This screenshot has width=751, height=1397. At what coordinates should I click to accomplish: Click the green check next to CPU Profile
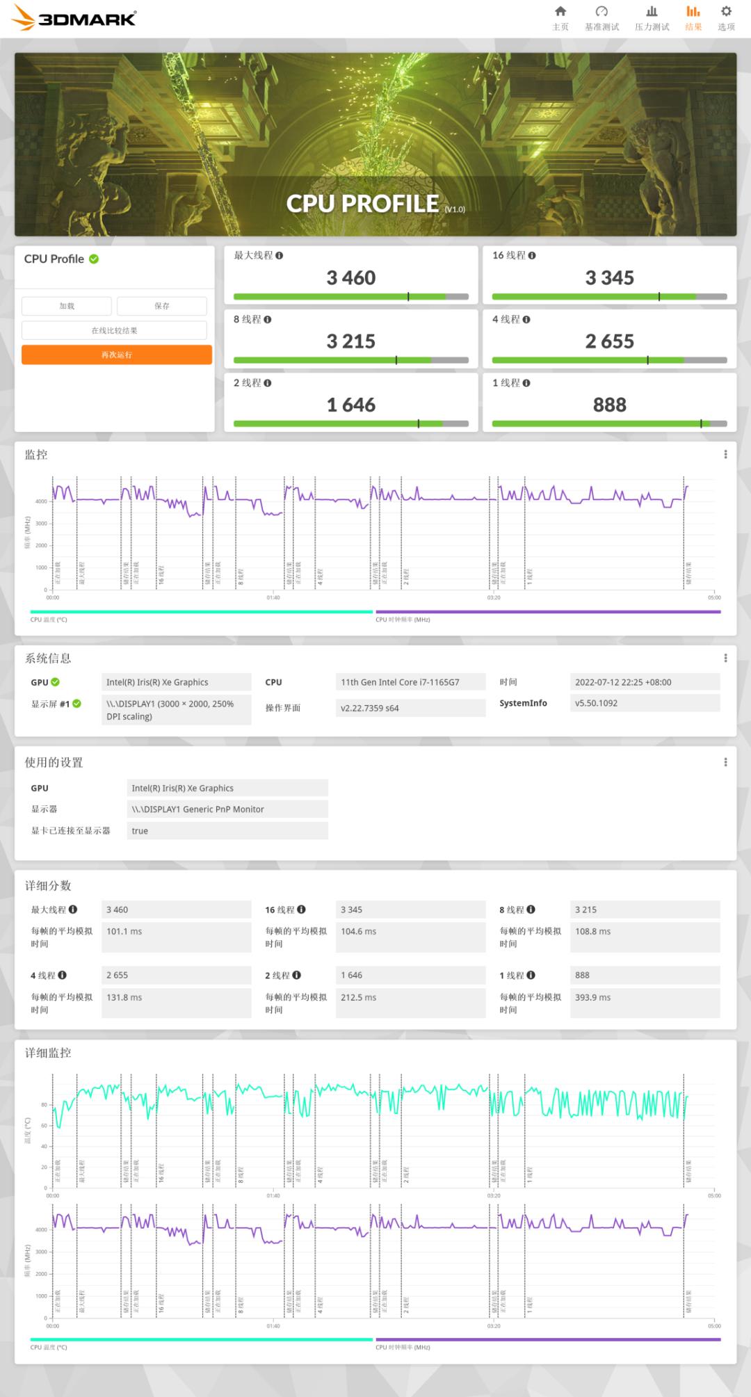point(94,259)
